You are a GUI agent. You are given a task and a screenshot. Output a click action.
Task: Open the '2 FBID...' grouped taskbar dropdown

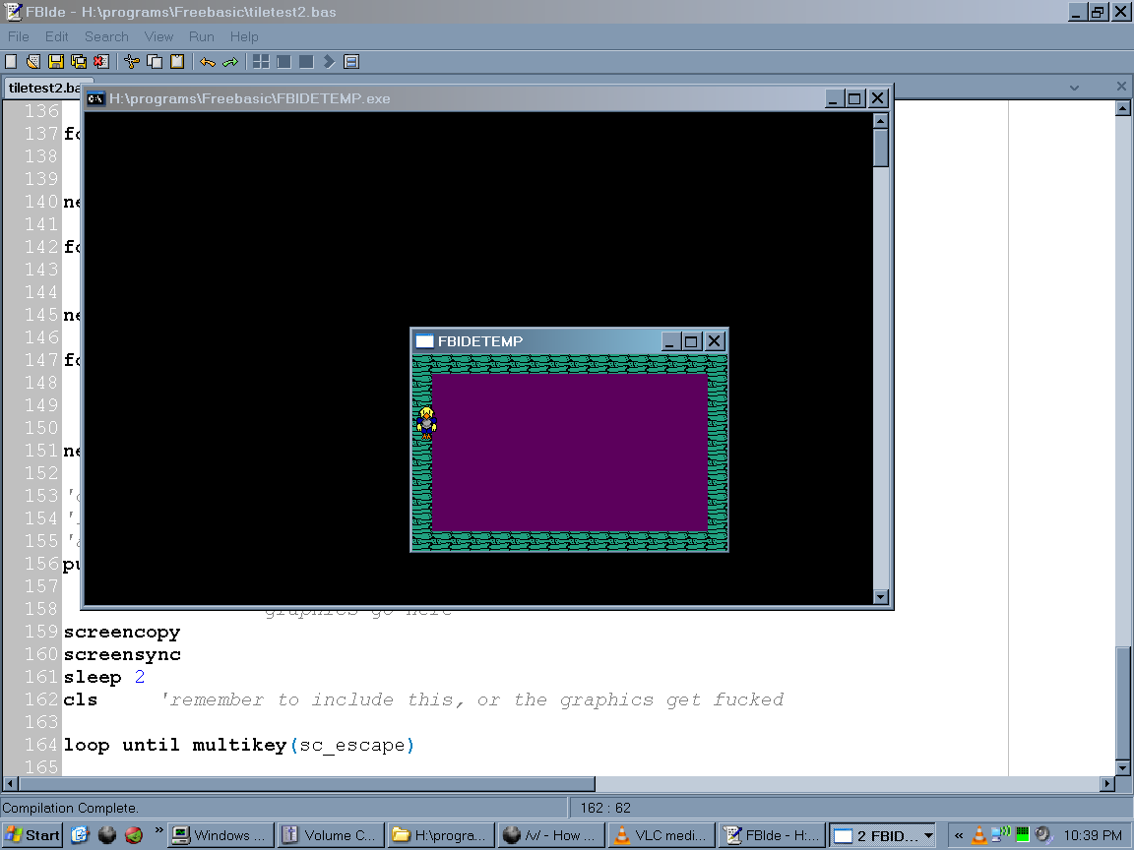(883, 835)
